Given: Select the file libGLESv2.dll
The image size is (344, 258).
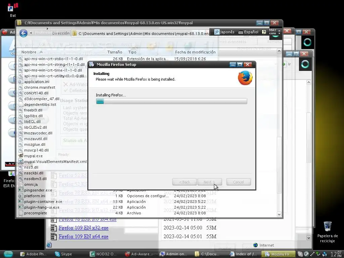Looking at the screenshot, I should pos(36,127).
